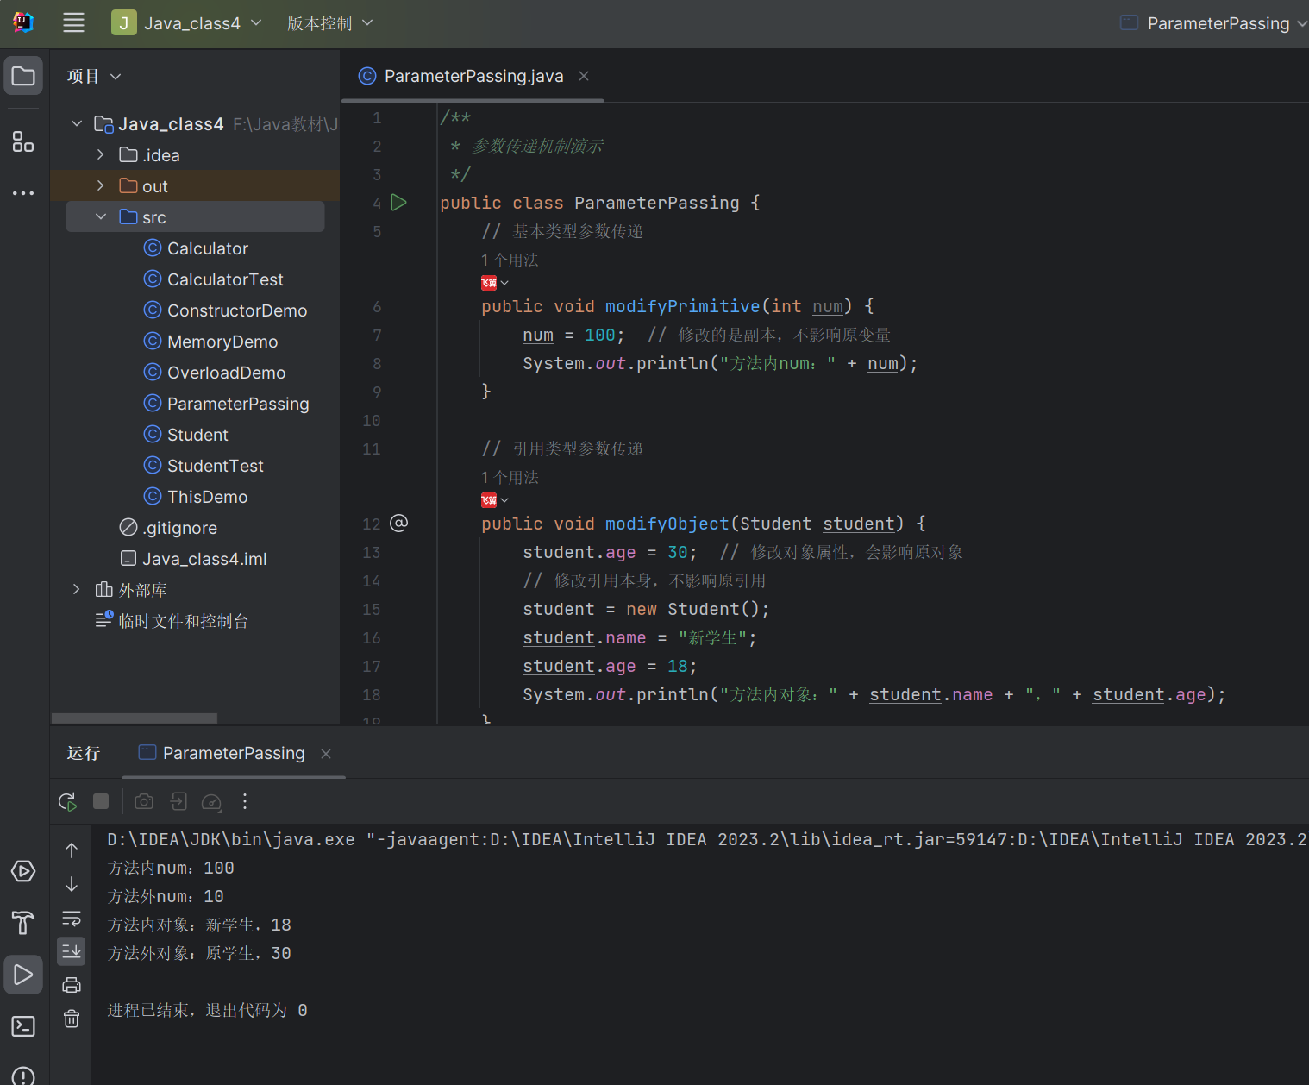The width and height of the screenshot is (1309, 1085).
Task: Toggle soft-wrap in the console
Action: pyautogui.click(x=72, y=918)
